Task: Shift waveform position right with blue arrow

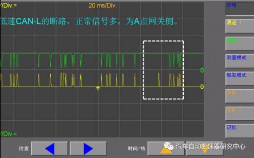Action: 88,149
